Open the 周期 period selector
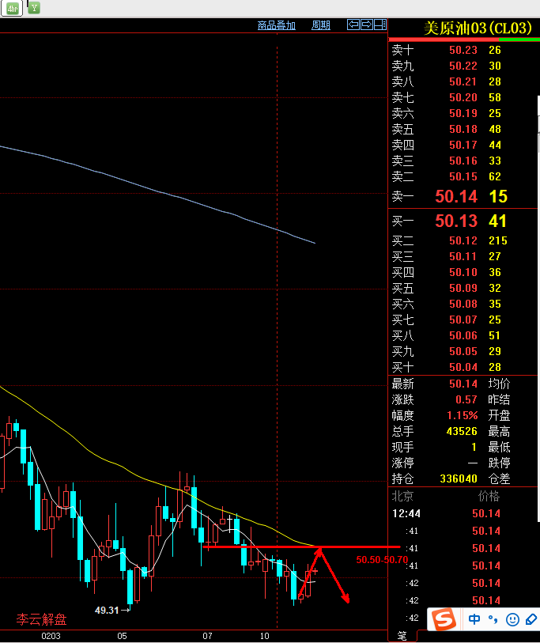Viewport: 540px width, 643px height. 320,25
